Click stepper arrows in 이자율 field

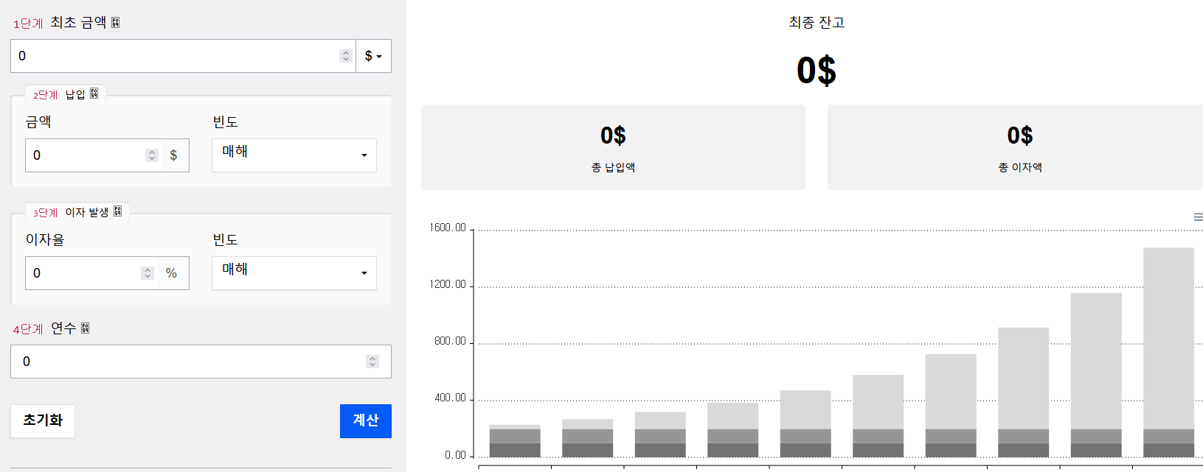148,273
